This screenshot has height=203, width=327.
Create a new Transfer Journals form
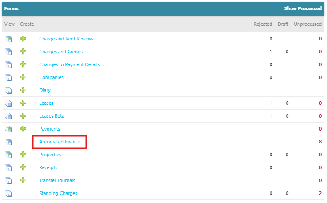[24, 181]
